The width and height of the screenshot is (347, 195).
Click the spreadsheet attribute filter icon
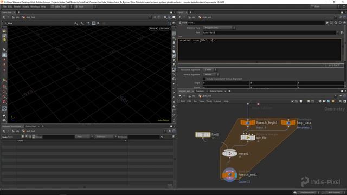pos(162,136)
